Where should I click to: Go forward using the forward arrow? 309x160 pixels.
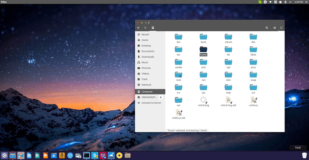(145, 28)
